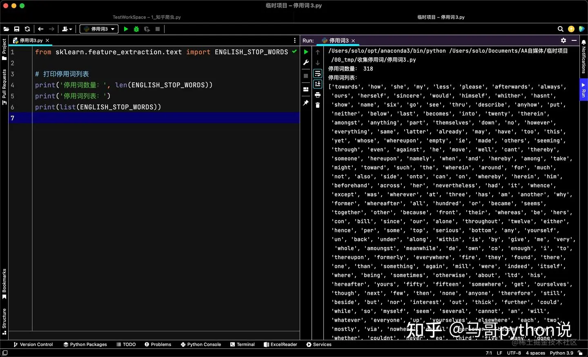Open the Project tool window
Screen dimensions: 588x357
point(4,49)
